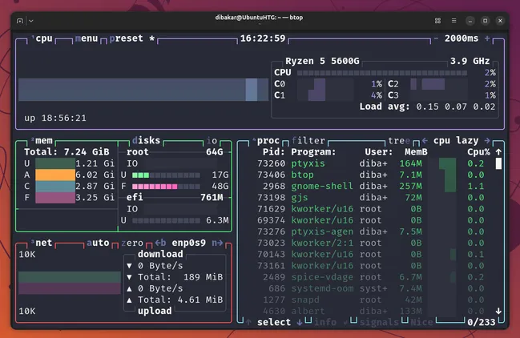Viewport: 520px width, 338px height.
Task: Click the up 18:56:21 uptime text
Action: click(x=55, y=118)
